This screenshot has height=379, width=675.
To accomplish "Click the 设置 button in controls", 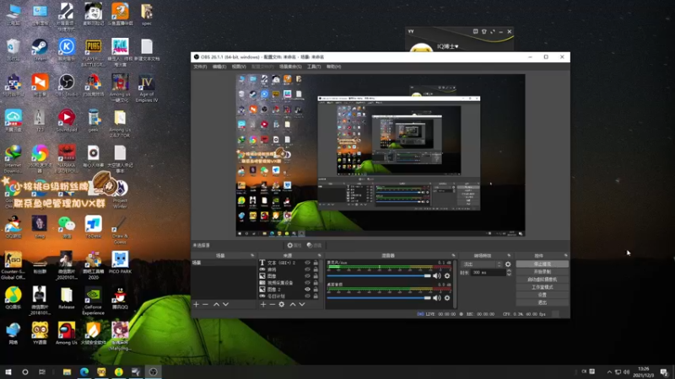I will tap(542, 295).
